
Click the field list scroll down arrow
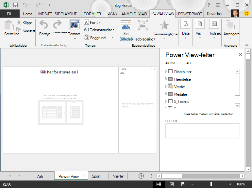click(237, 106)
